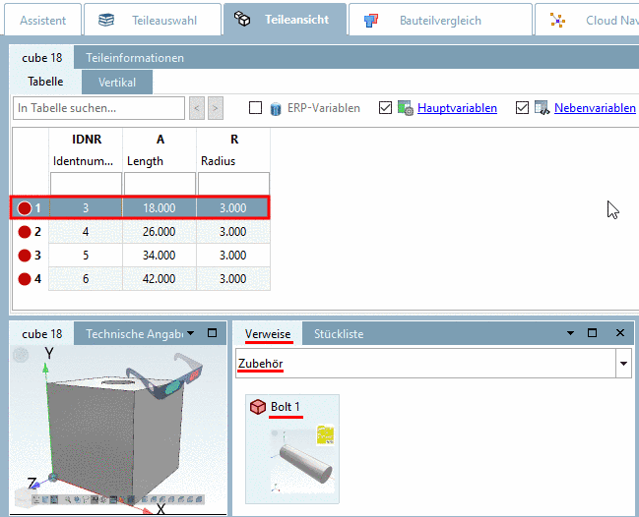The image size is (639, 517).
Task: Click the red status dot of row 2
Action: [x=25, y=232]
